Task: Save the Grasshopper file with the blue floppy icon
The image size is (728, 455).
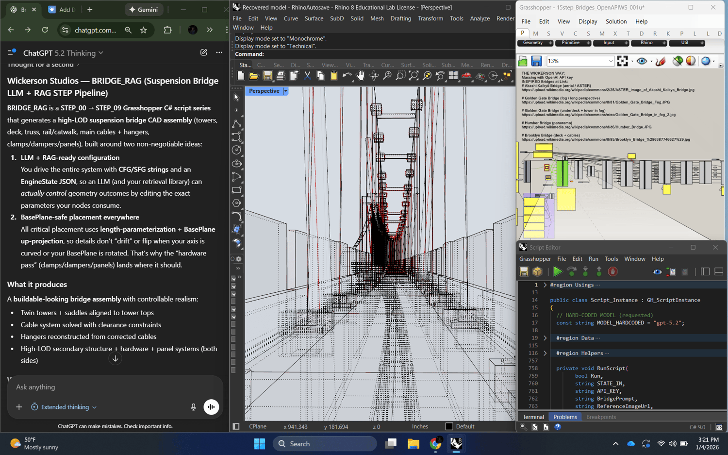Action: 536,61
